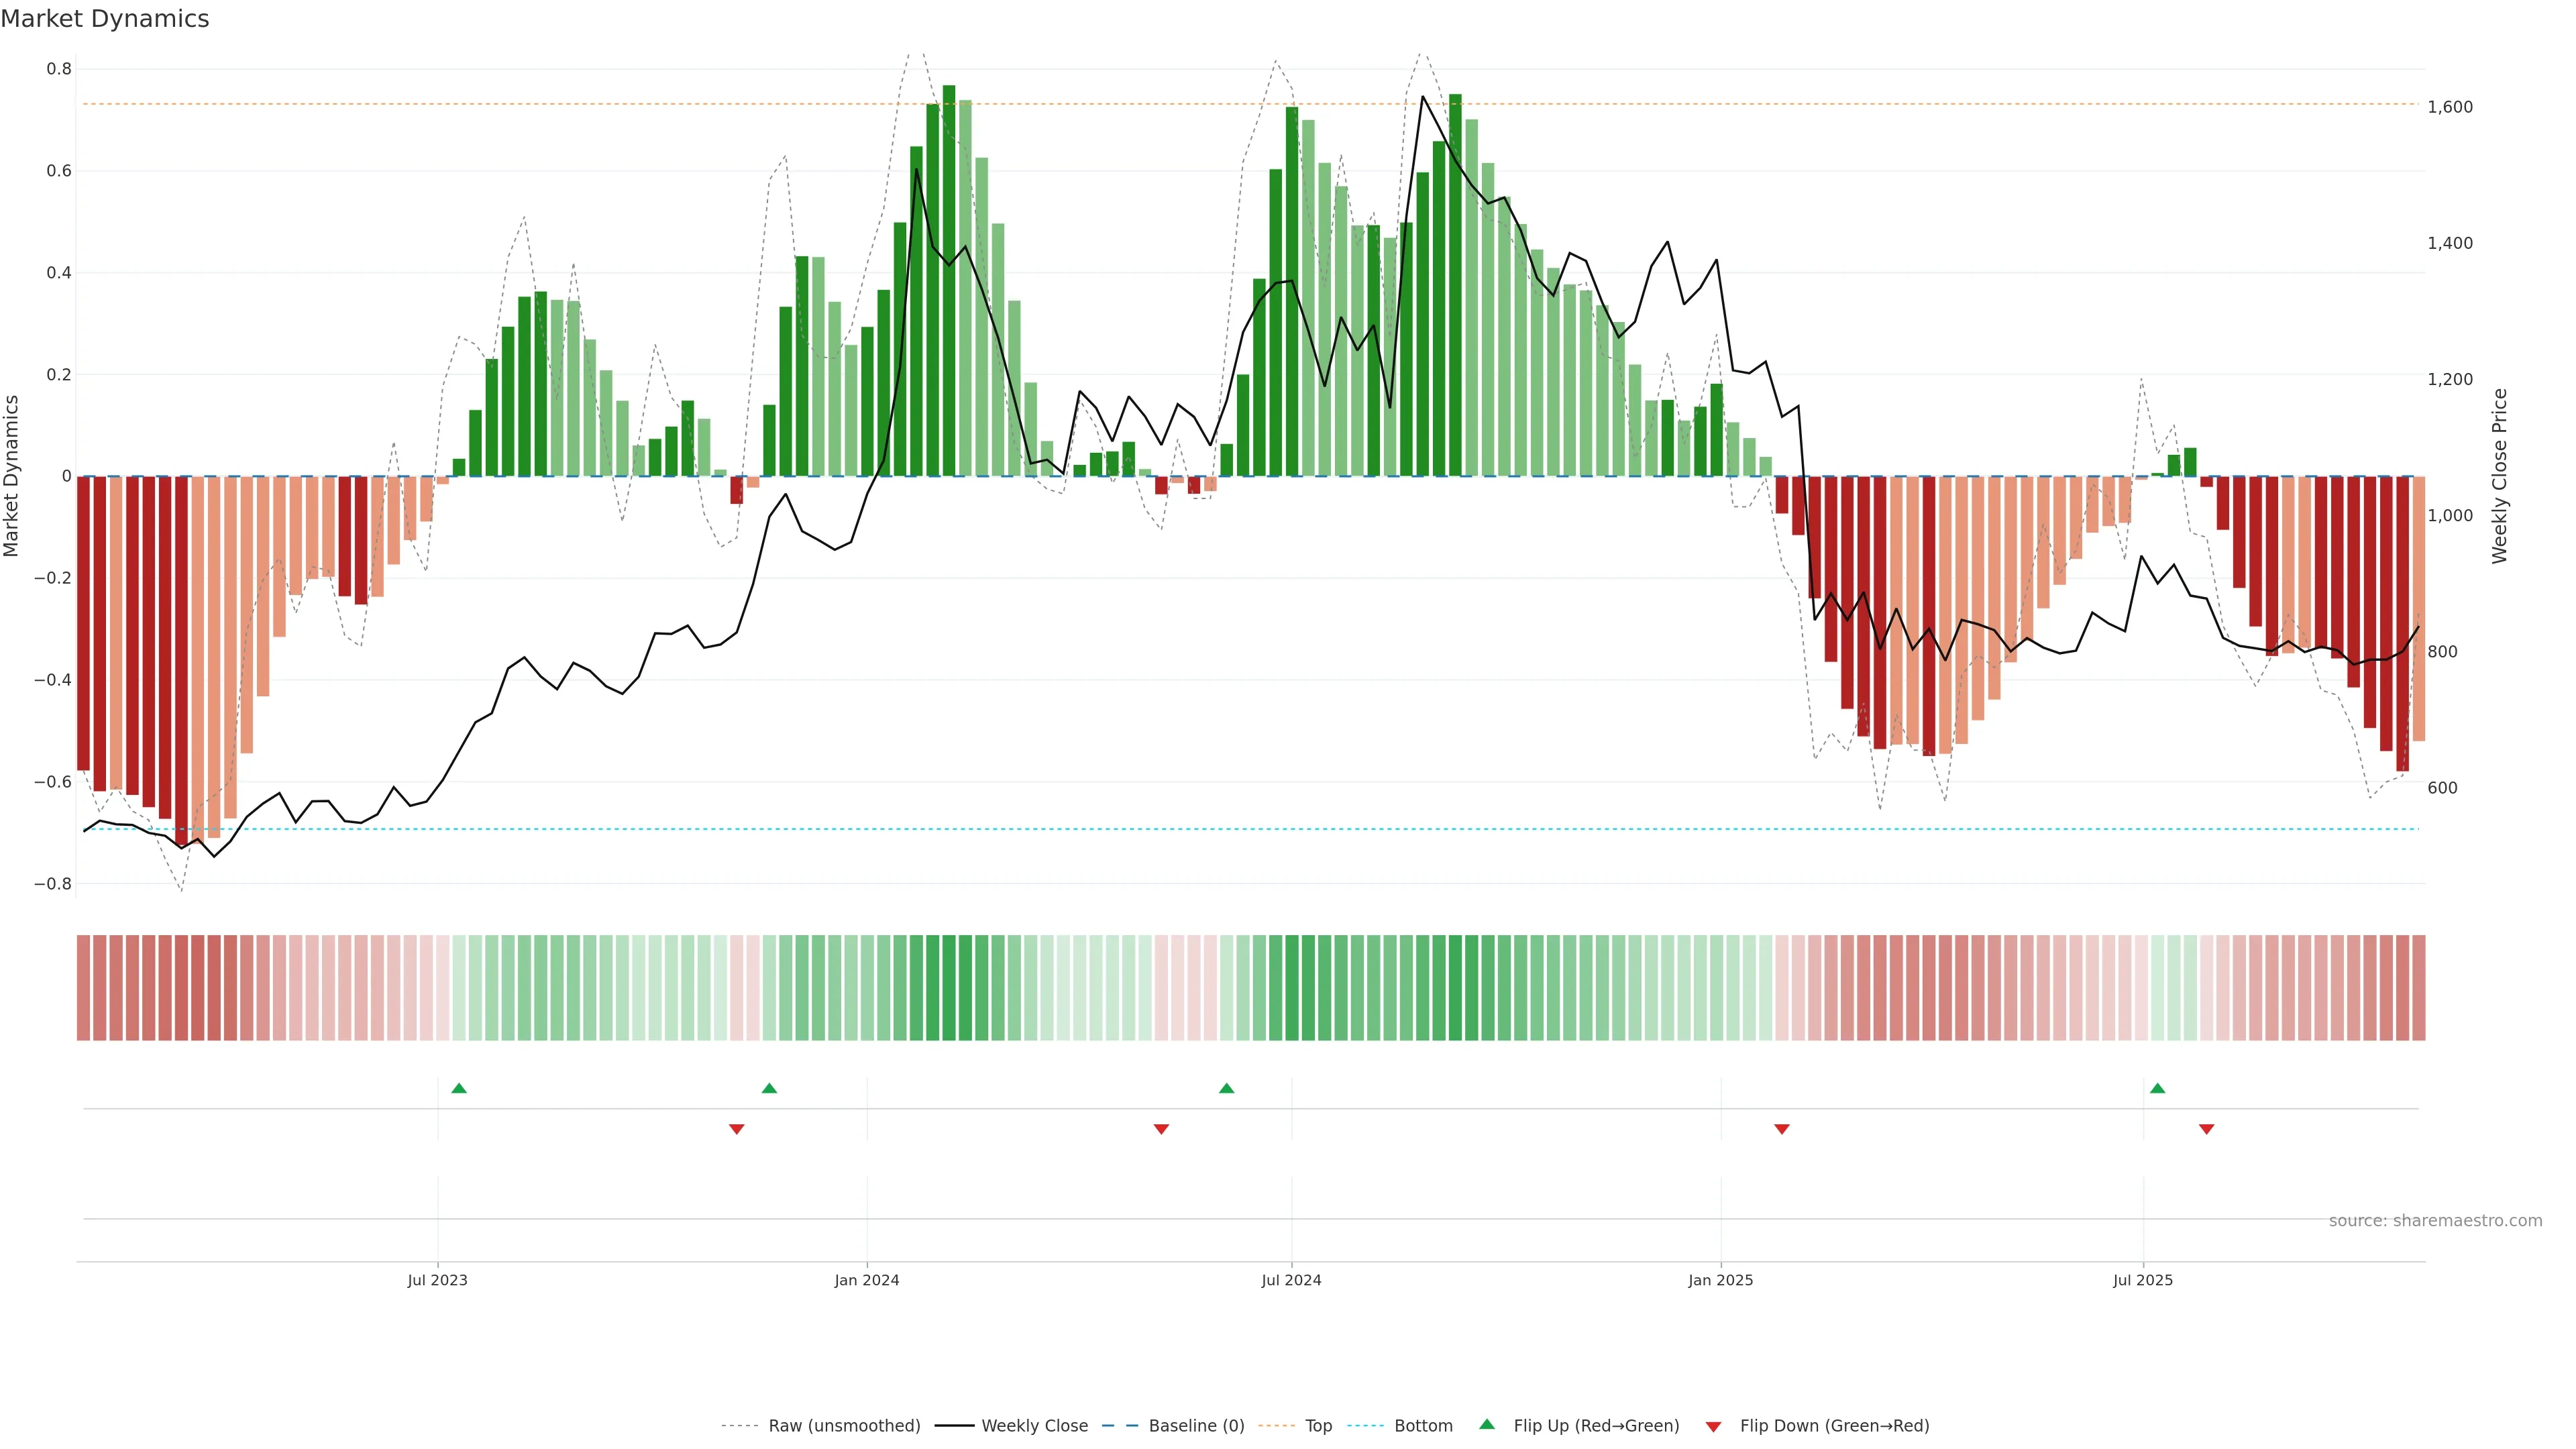Click the green flip-up marker after Jul 2025
The image size is (2576, 1449).
[x=2157, y=1088]
